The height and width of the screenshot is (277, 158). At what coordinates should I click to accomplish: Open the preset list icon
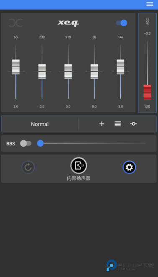(117, 124)
